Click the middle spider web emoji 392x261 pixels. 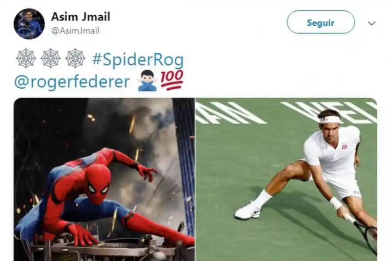tap(51, 58)
